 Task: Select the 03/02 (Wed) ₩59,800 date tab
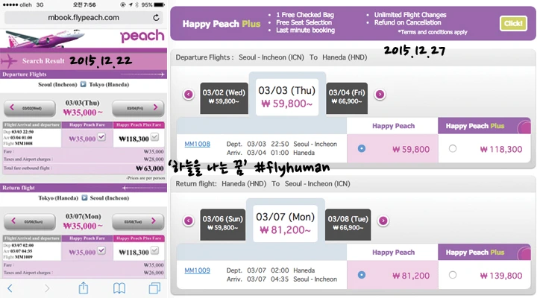[224, 98]
